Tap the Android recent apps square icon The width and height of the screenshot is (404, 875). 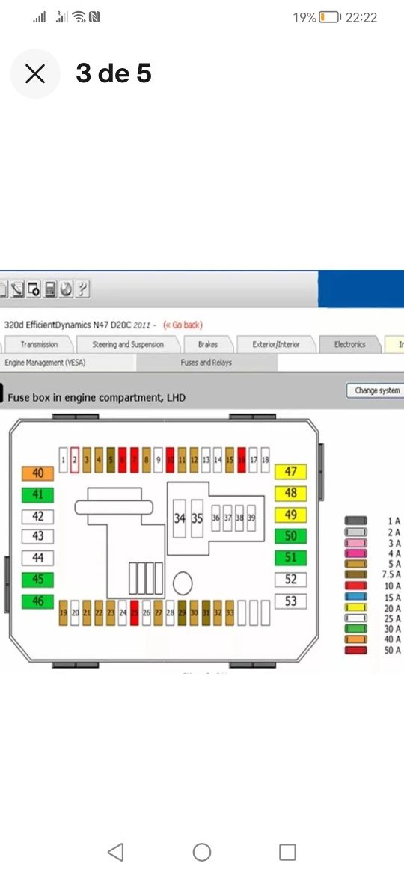(x=287, y=852)
